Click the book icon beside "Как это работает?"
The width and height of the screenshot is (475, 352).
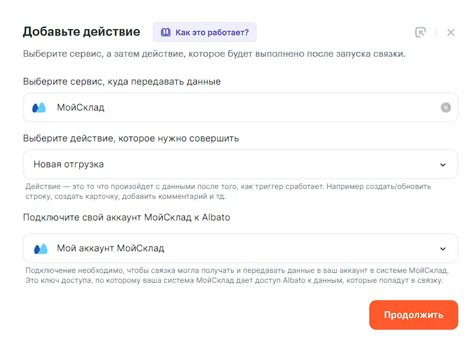(x=166, y=32)
